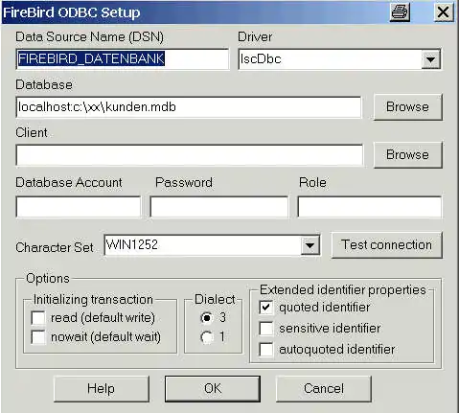Enable nowait (default wait) checkbox
Image resolution: width=459 pixels, height=413 pixels.
point(38,337)
